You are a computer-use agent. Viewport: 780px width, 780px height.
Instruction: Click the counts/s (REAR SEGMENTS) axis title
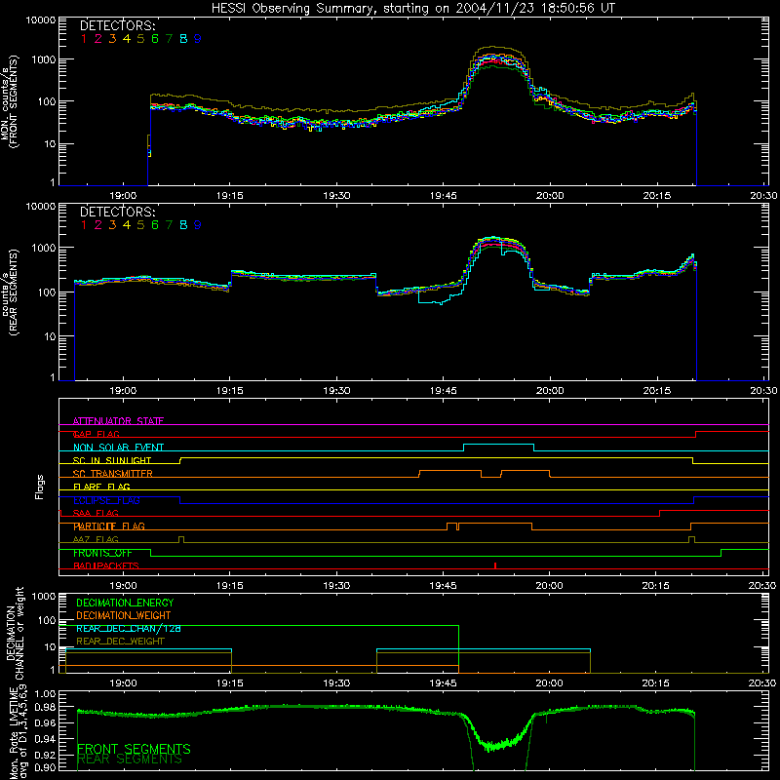point(10,292)
